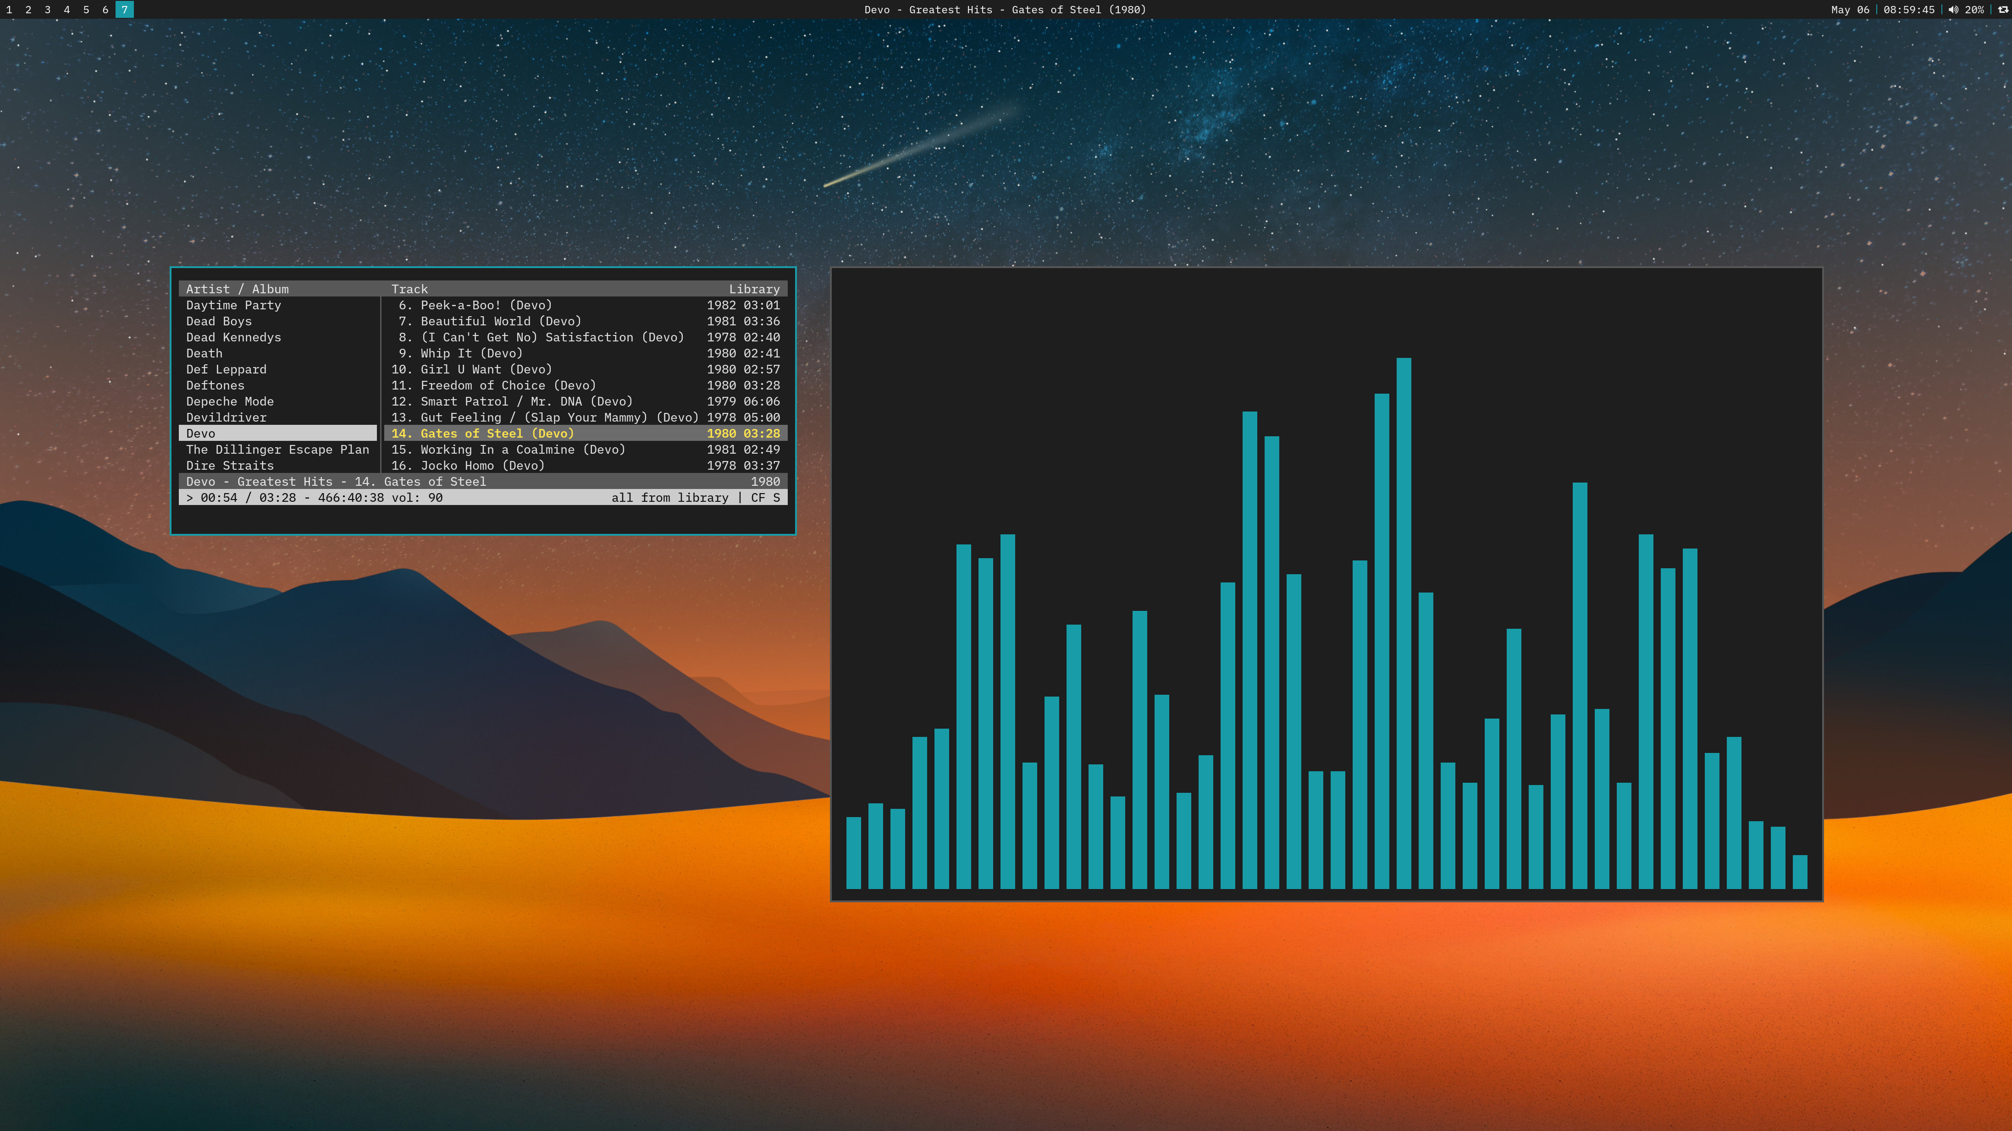Click the 'Track' column header
The width and height of the screenshot is (2012, 1131).
pos(409,289)
